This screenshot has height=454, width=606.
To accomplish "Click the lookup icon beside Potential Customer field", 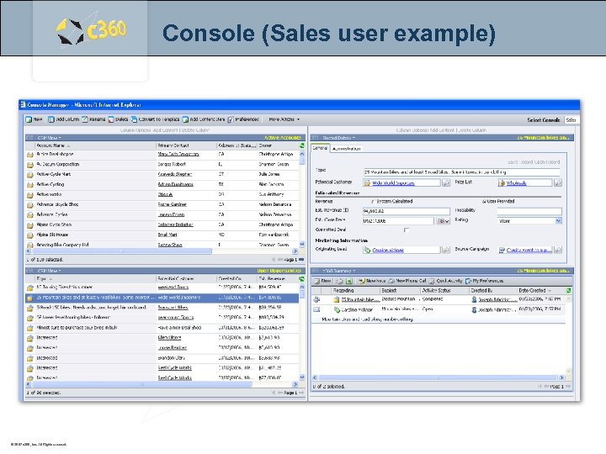I will click(x=445, y=182).
